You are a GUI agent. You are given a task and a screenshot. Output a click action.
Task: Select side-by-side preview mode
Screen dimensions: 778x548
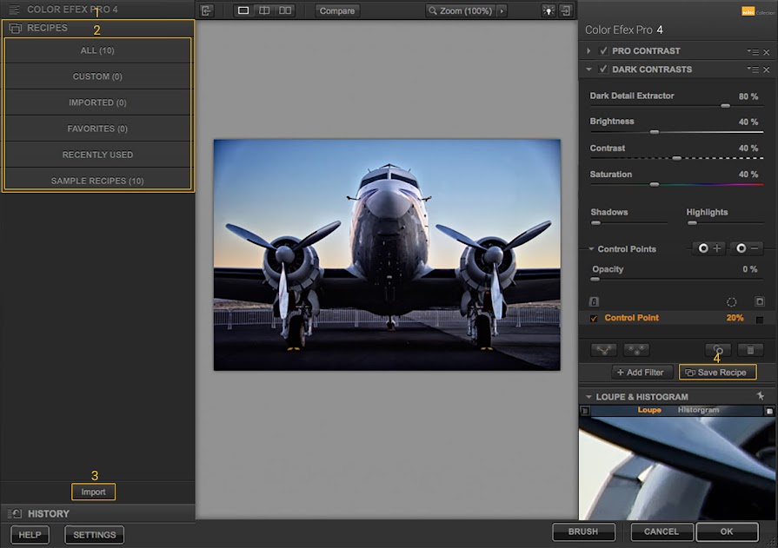285,10
